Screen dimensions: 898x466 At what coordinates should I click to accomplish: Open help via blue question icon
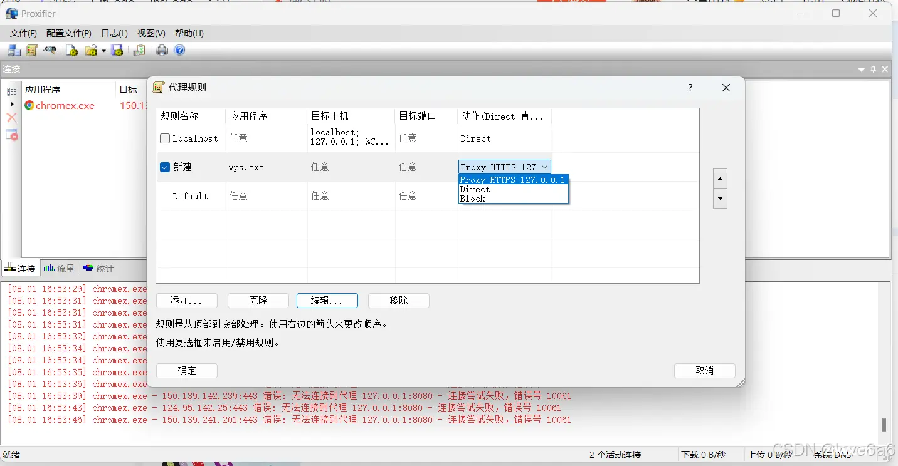point(179,51)
